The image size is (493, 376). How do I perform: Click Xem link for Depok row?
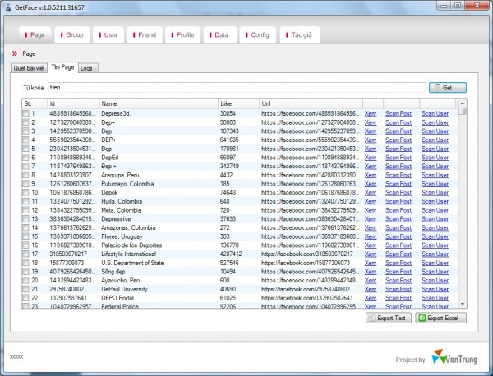(x=370, y=193)
